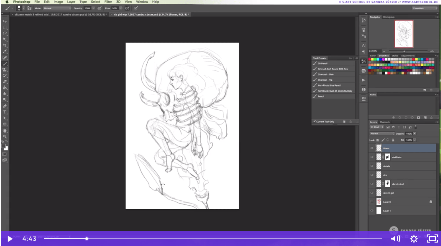Image resolution: width=441 pixels, height=246 pixels.
Task: Select the Blur tool
Action: click(x=5, y=94)
